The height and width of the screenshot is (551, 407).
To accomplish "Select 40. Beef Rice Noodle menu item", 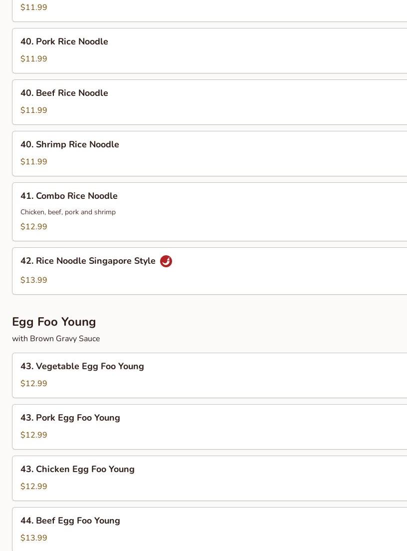I will click(64, 93).
